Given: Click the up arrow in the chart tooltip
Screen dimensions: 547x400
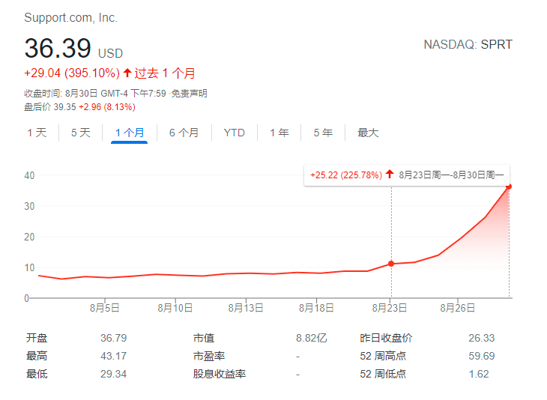Looking at the screenshot, I should pyautogui.click(x=390, y=174).
